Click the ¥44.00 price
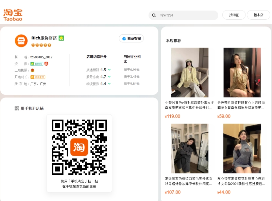 pyautogui.click(x=224, y=192)
